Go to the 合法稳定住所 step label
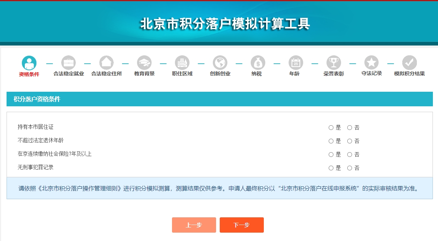Viewport: 438px width, 241px height. click(x=106, y=74)
